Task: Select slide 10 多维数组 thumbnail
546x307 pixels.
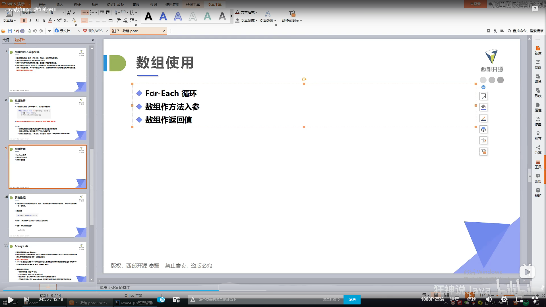Action: point(47,216)
